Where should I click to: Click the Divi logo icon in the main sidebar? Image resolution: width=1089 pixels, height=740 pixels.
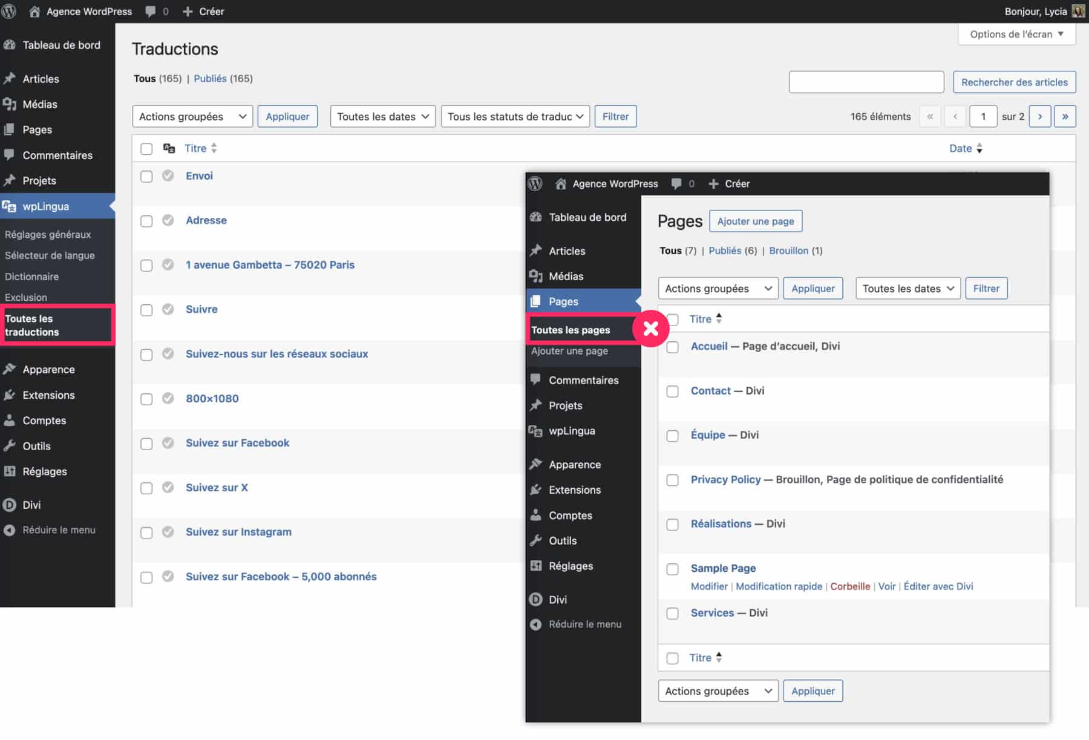9,505
